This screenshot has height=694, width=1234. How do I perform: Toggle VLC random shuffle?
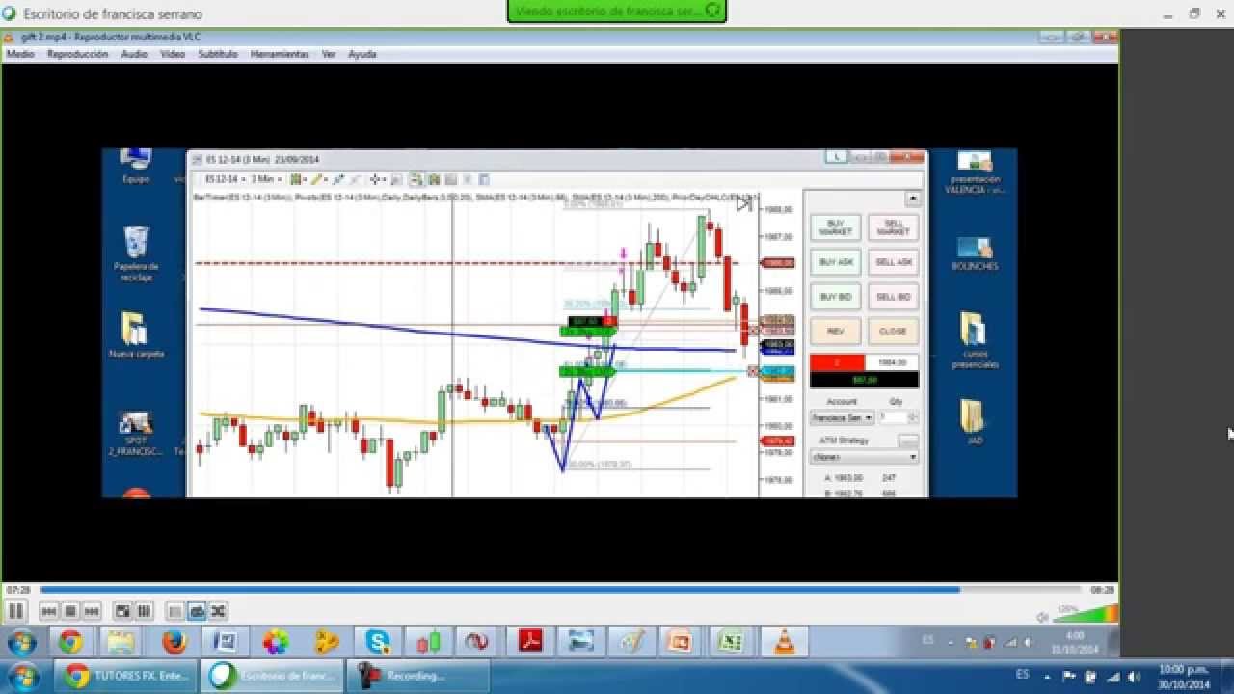(218, 611)
